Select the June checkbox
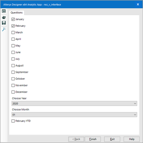Image resolution: width=143 pixels, height=143 pixels. click(x=13, y=52)
